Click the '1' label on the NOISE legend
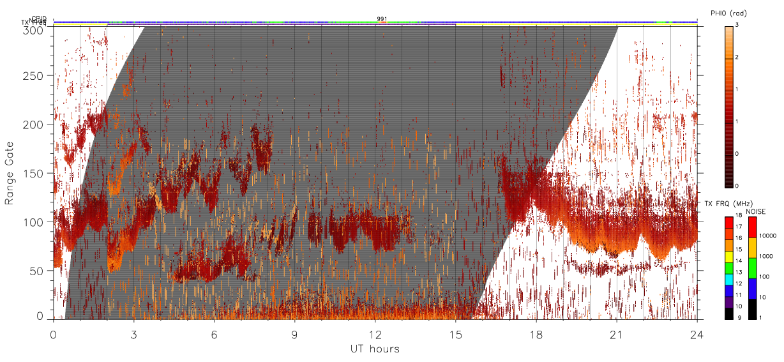This screenshot has height=362, width=784. (x=761, y=318)
